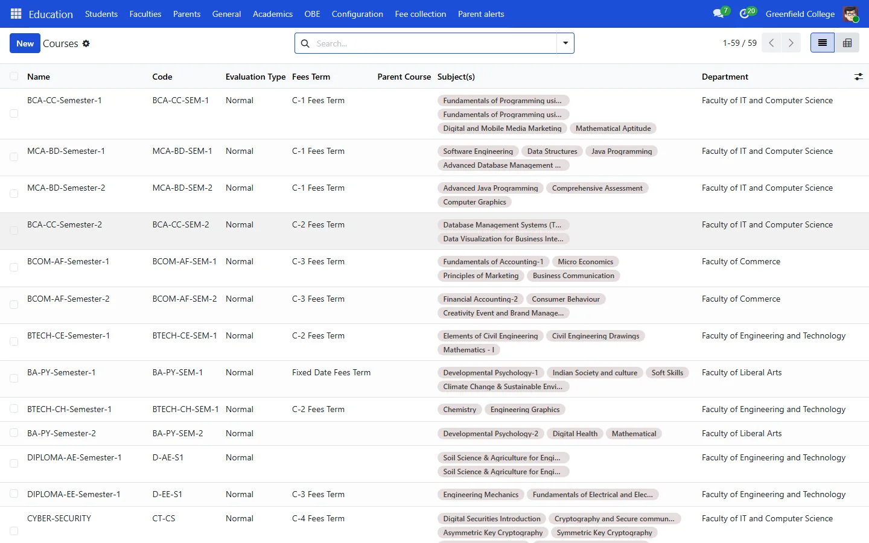This screenshot has width=869, height=543.
Task: Open the Fee collection menu
Action: [x=421, y=14]
